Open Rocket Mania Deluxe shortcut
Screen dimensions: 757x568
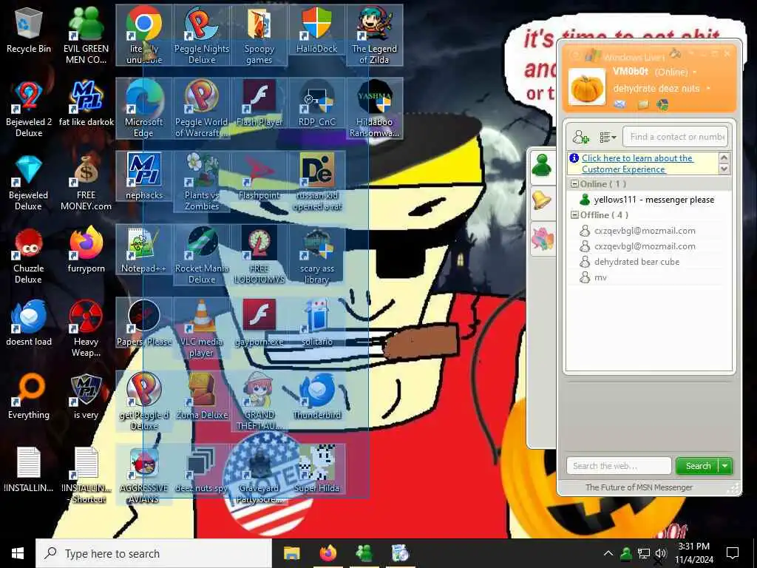click(201, 255)
